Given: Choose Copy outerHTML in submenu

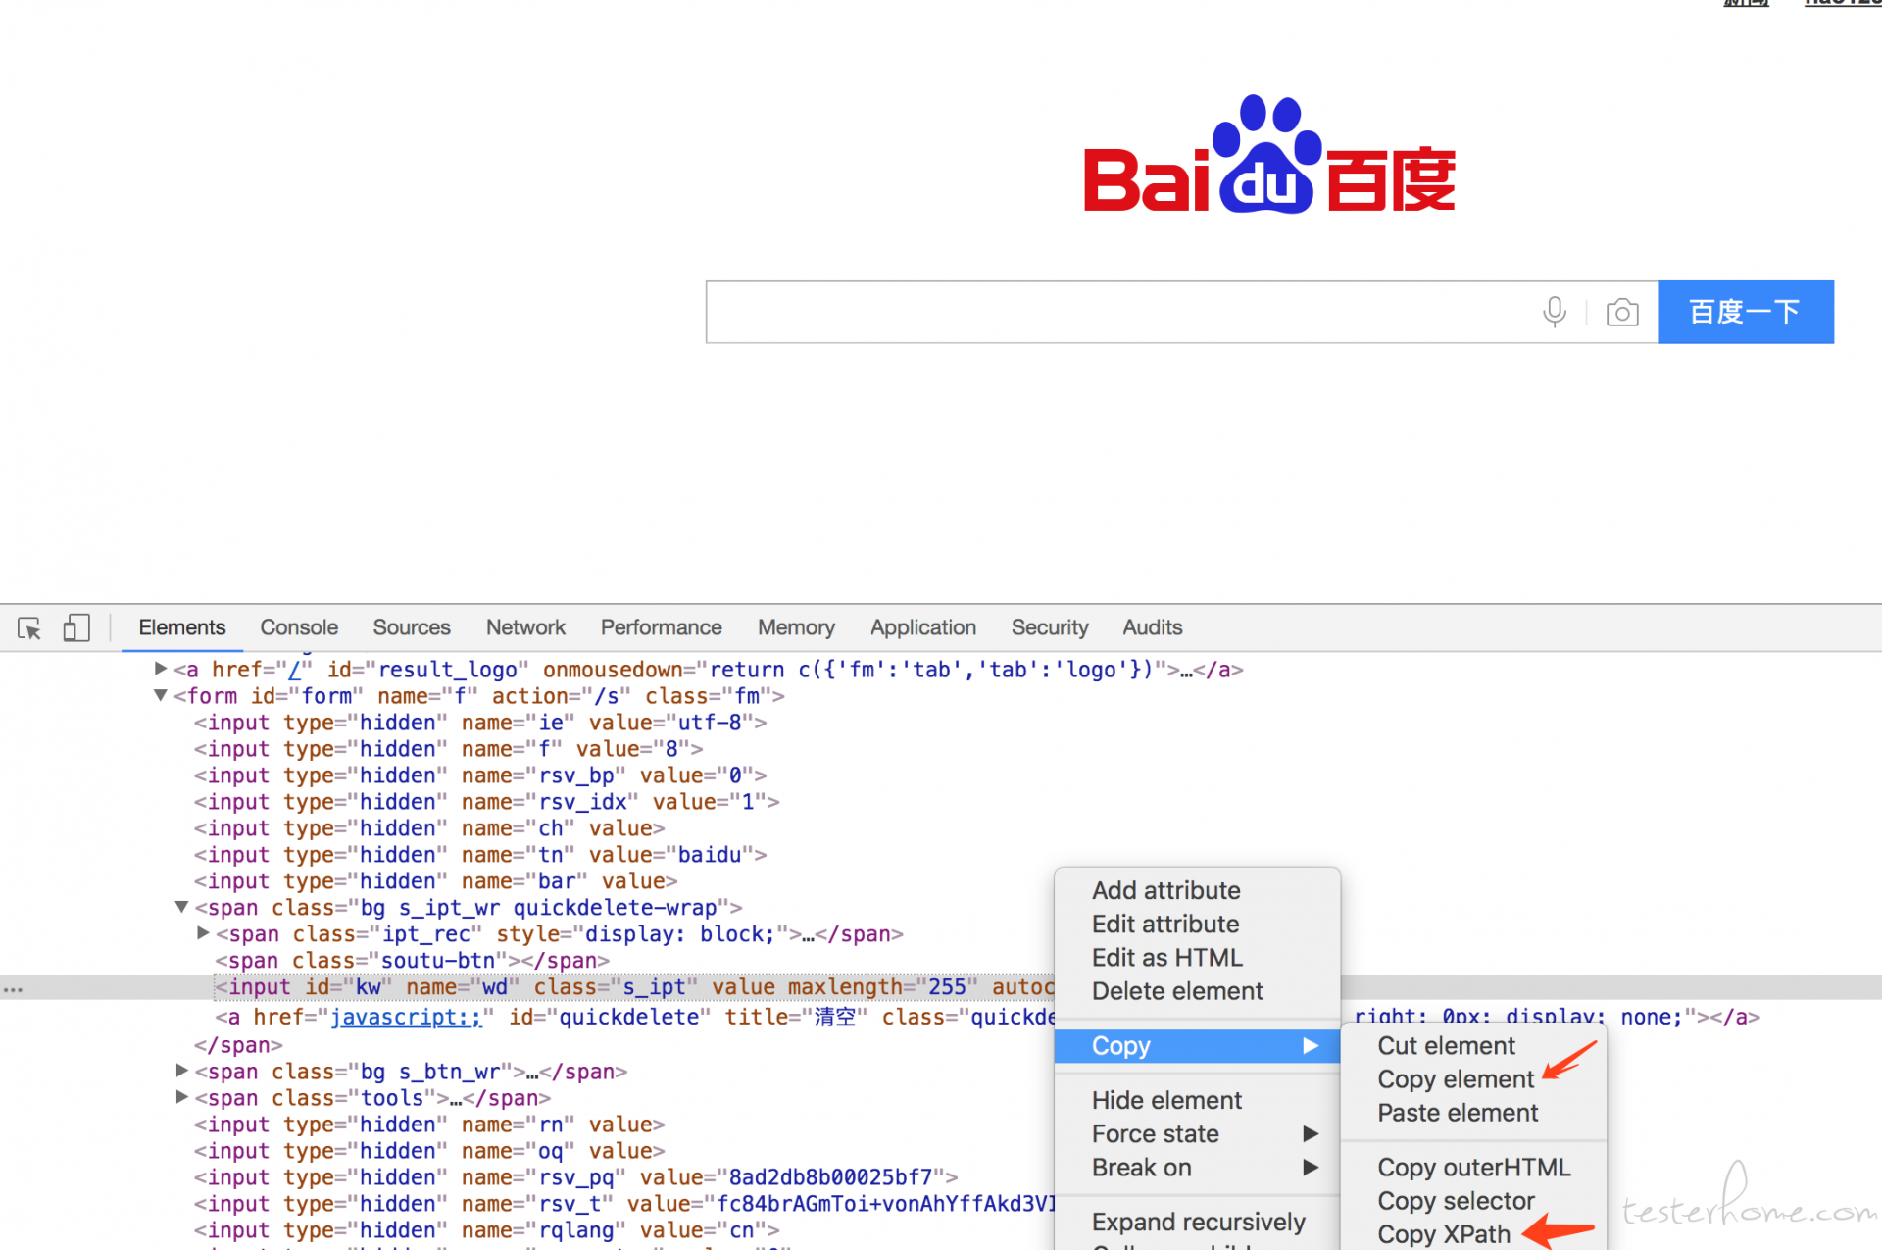Looking at the screenshot, I should point(1474,1168).
